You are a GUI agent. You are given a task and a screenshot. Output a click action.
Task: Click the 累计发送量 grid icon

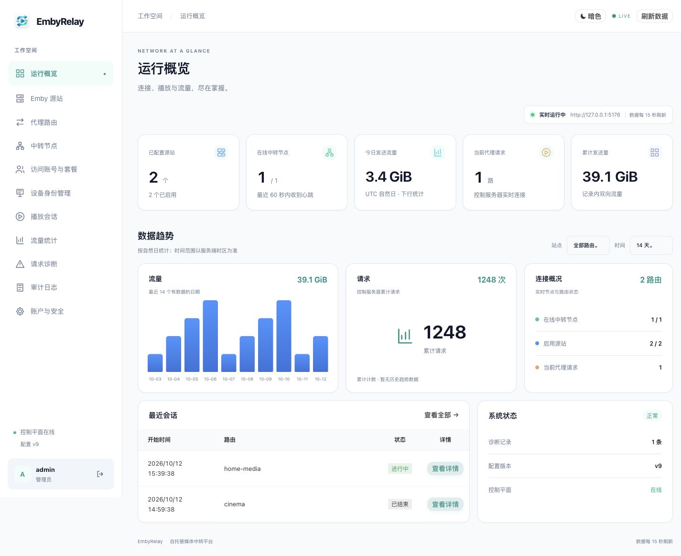655,153
